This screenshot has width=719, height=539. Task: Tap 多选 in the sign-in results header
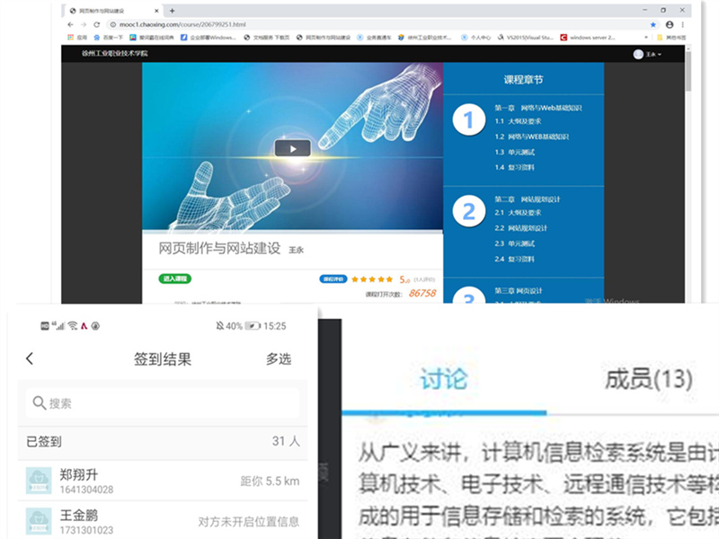[x=279, y=359]
